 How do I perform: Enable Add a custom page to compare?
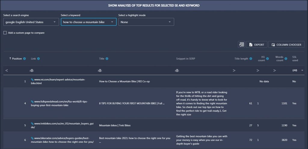pyautogui.click(x=5, y=33)
